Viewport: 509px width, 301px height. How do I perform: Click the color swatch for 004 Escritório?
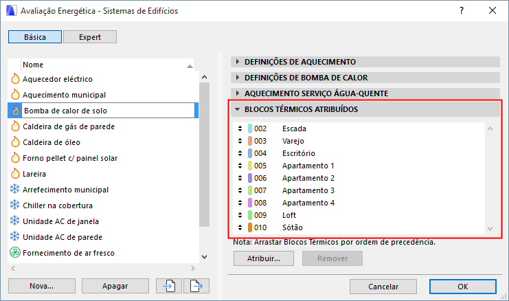pos(250,153)
